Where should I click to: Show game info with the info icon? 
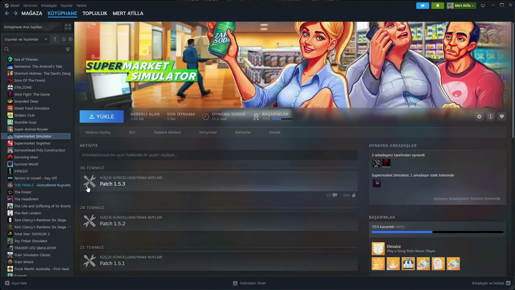pyautogui.click(x=490, y=116)
